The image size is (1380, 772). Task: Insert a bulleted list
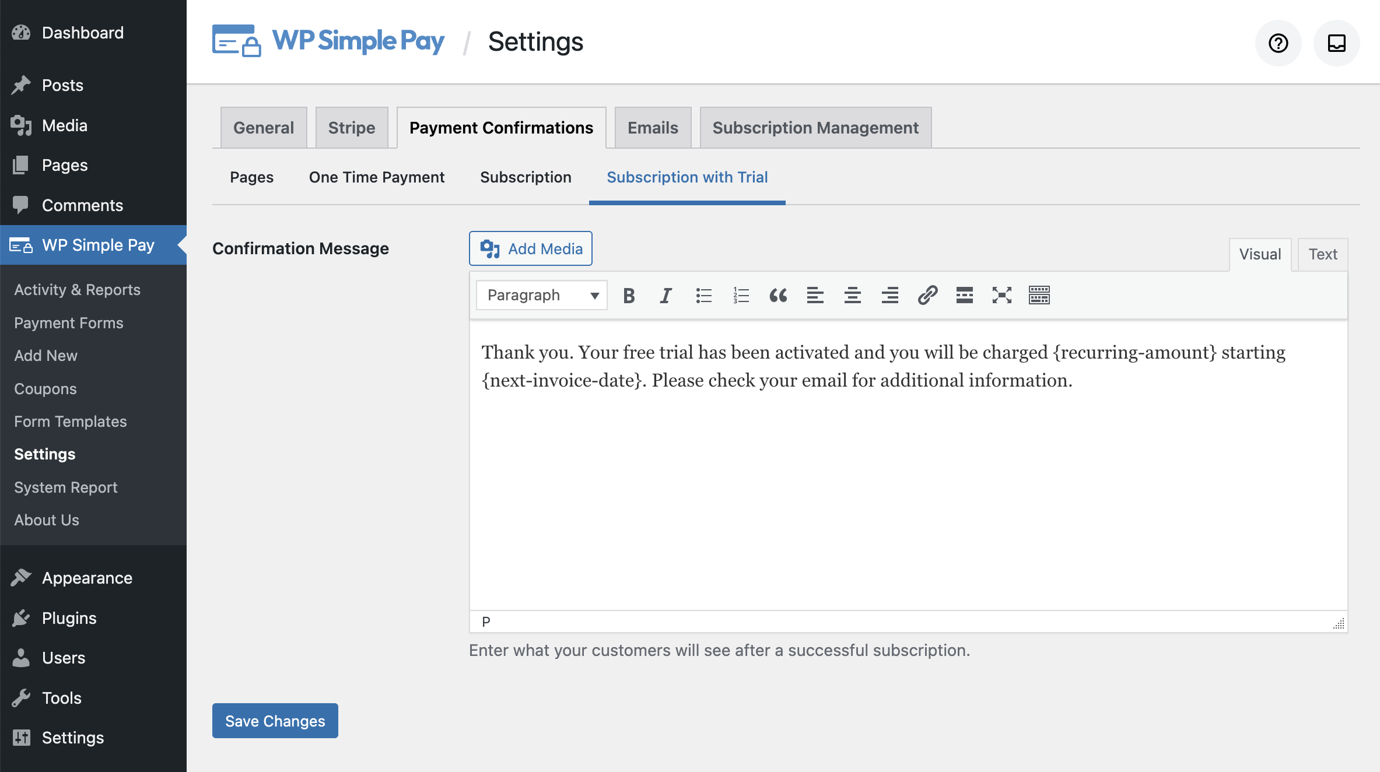tap(703, 296)
